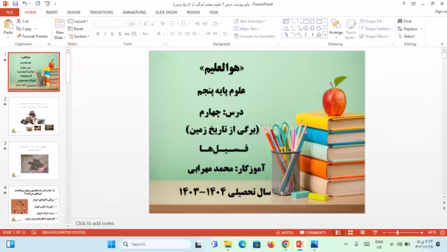The image size is (447, 252).
Task: Open the font size combo box
Action: click(135, 24)
